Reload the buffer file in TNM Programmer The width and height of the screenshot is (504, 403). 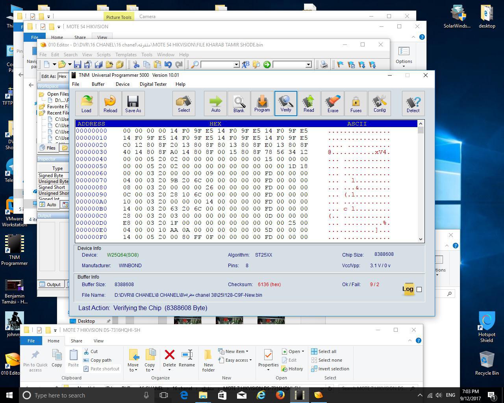tap(110, 104)
